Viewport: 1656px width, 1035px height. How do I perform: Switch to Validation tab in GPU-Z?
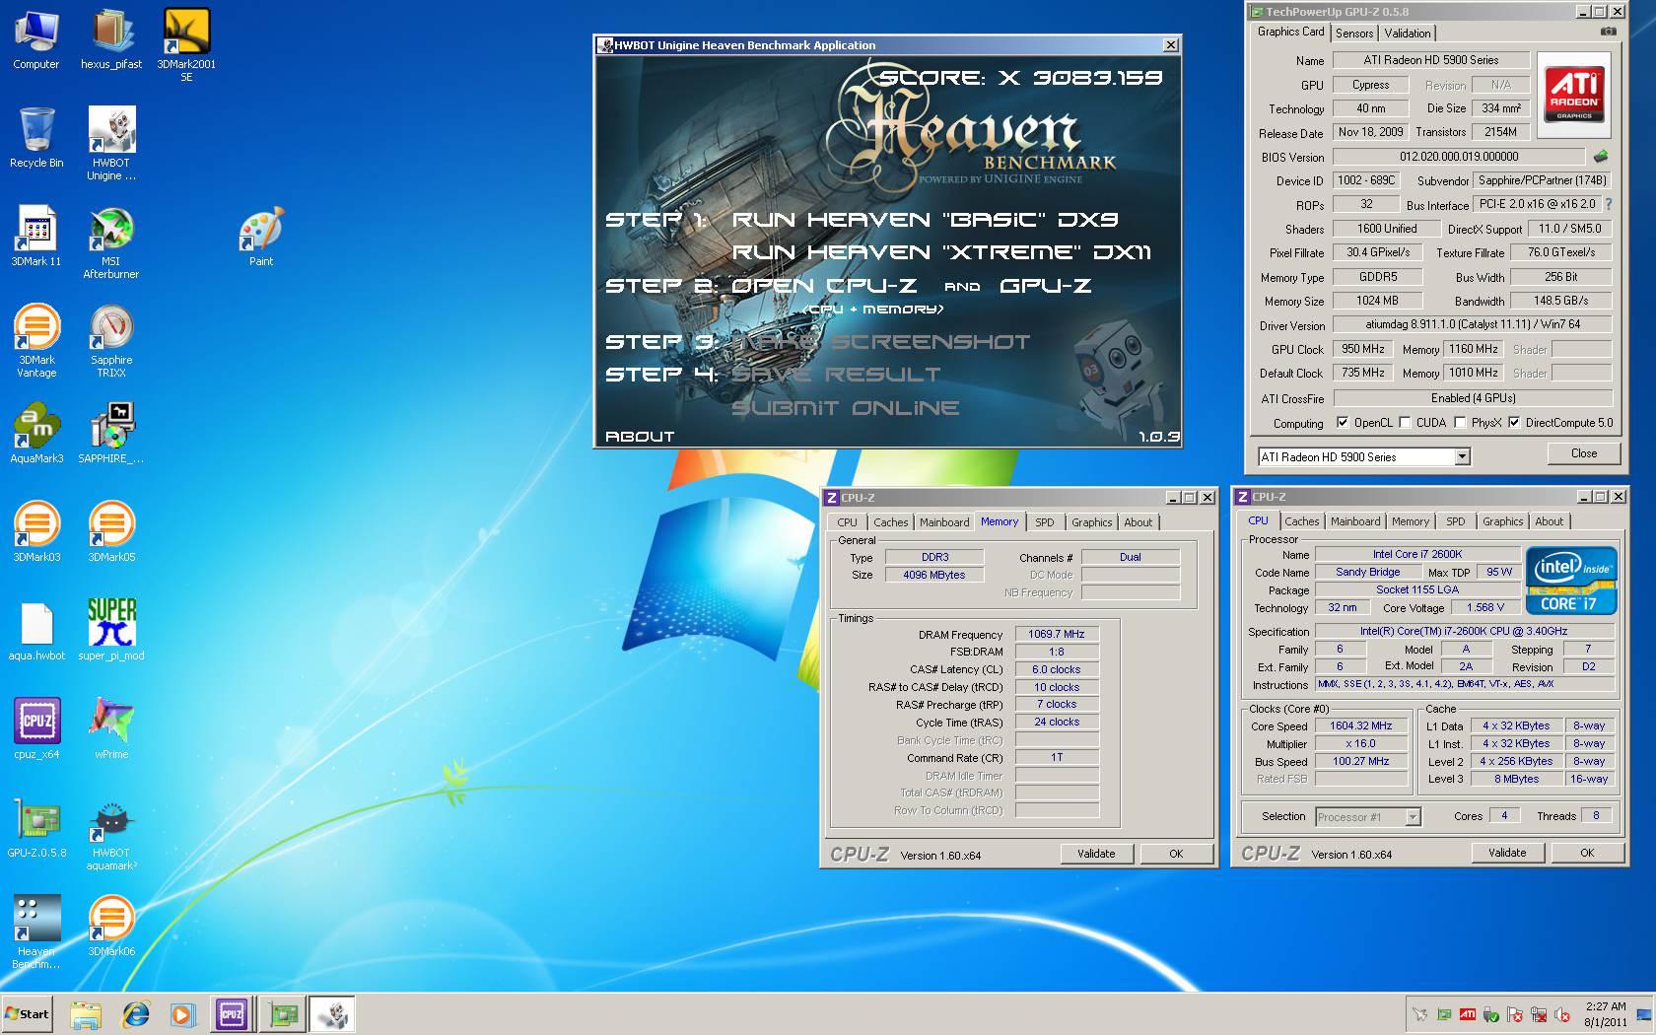click(1408, 33)
